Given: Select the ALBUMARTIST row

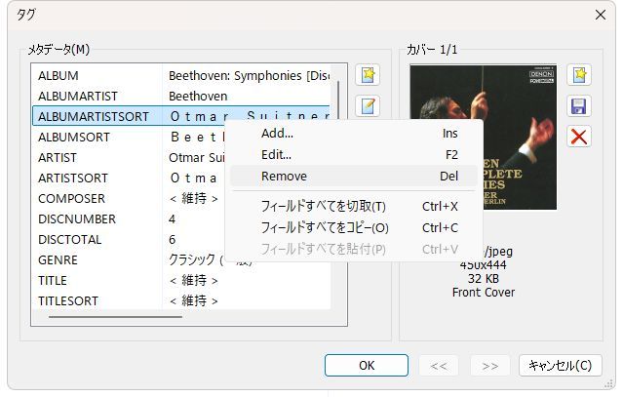Looking at the screenshot, I should pos(97,96).
